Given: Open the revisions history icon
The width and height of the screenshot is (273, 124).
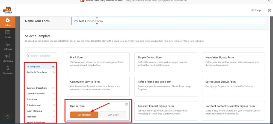Looking at the screenshot, I should [x=8, y=117].
